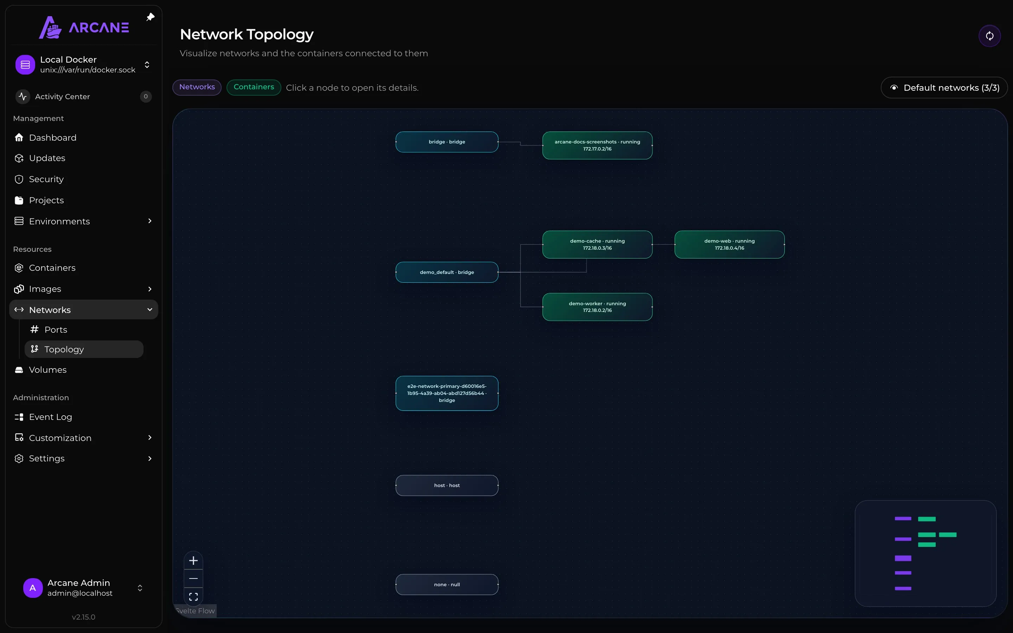Open the Arcane Admin user menu
The height and width of the screenshot is (633, 1013).
click(84, 588)
